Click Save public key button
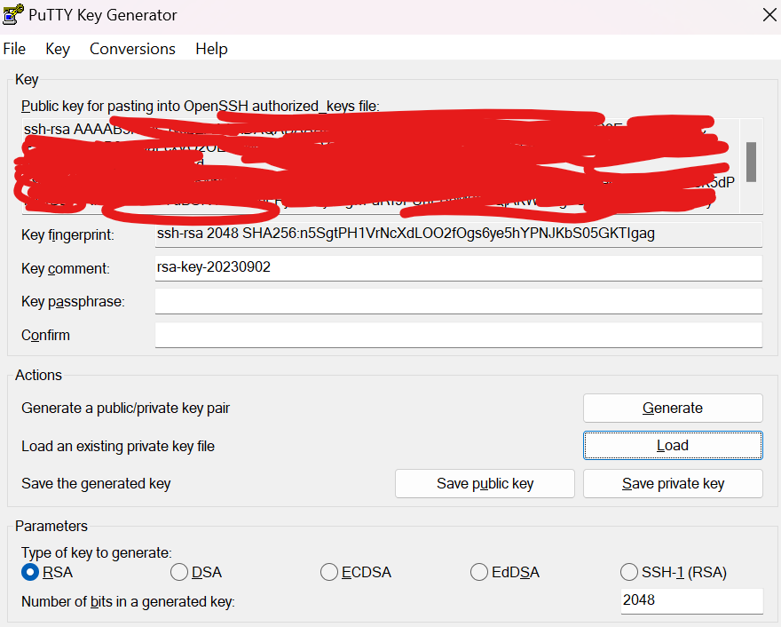 click(x=485, y=483)
